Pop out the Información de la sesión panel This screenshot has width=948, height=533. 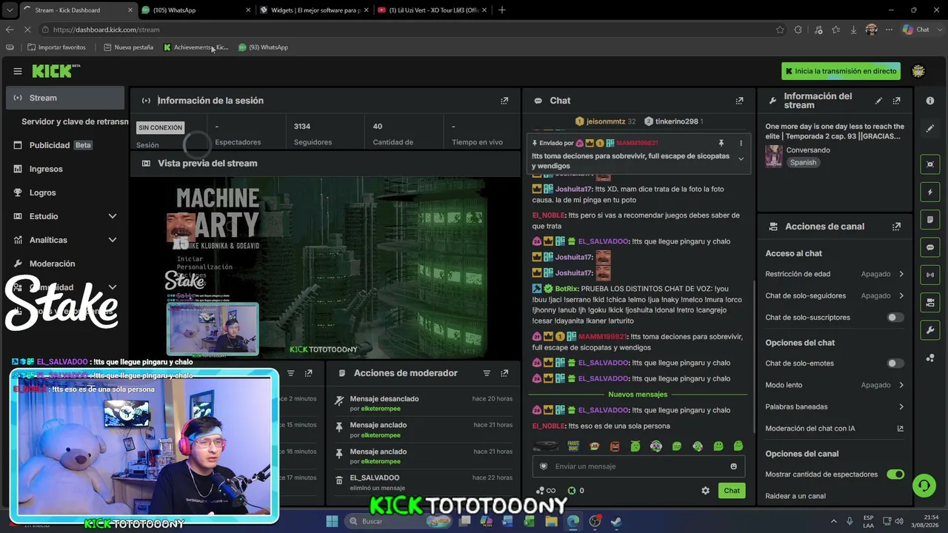pos(504,101)
